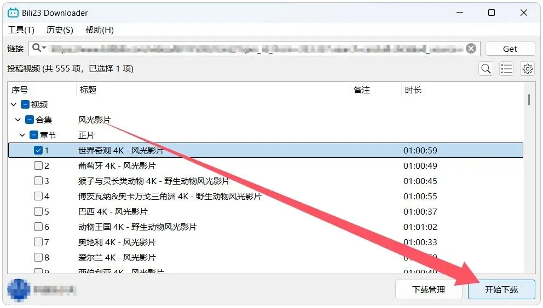This screenshot has height=308, width=543.
Task: Open the 历史(S) menu
Action: [x=60, y=30]
